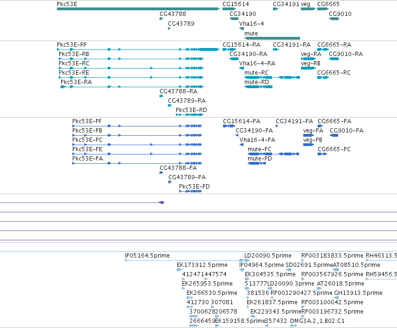Click transcript veg-RB
Viewport: 397px width, 328px height.
pos(311,63)
